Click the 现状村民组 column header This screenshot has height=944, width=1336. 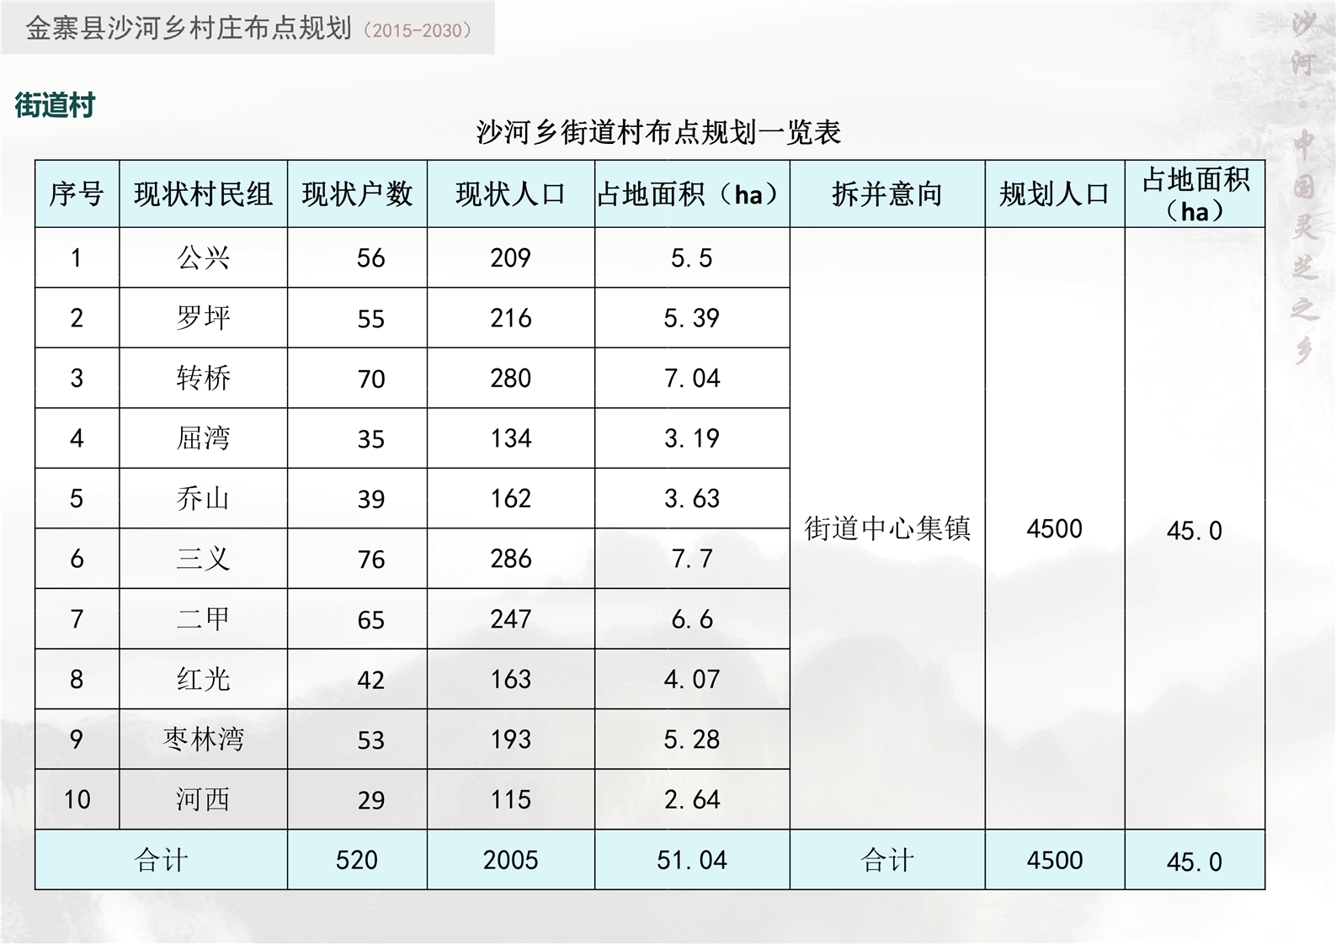203,194
